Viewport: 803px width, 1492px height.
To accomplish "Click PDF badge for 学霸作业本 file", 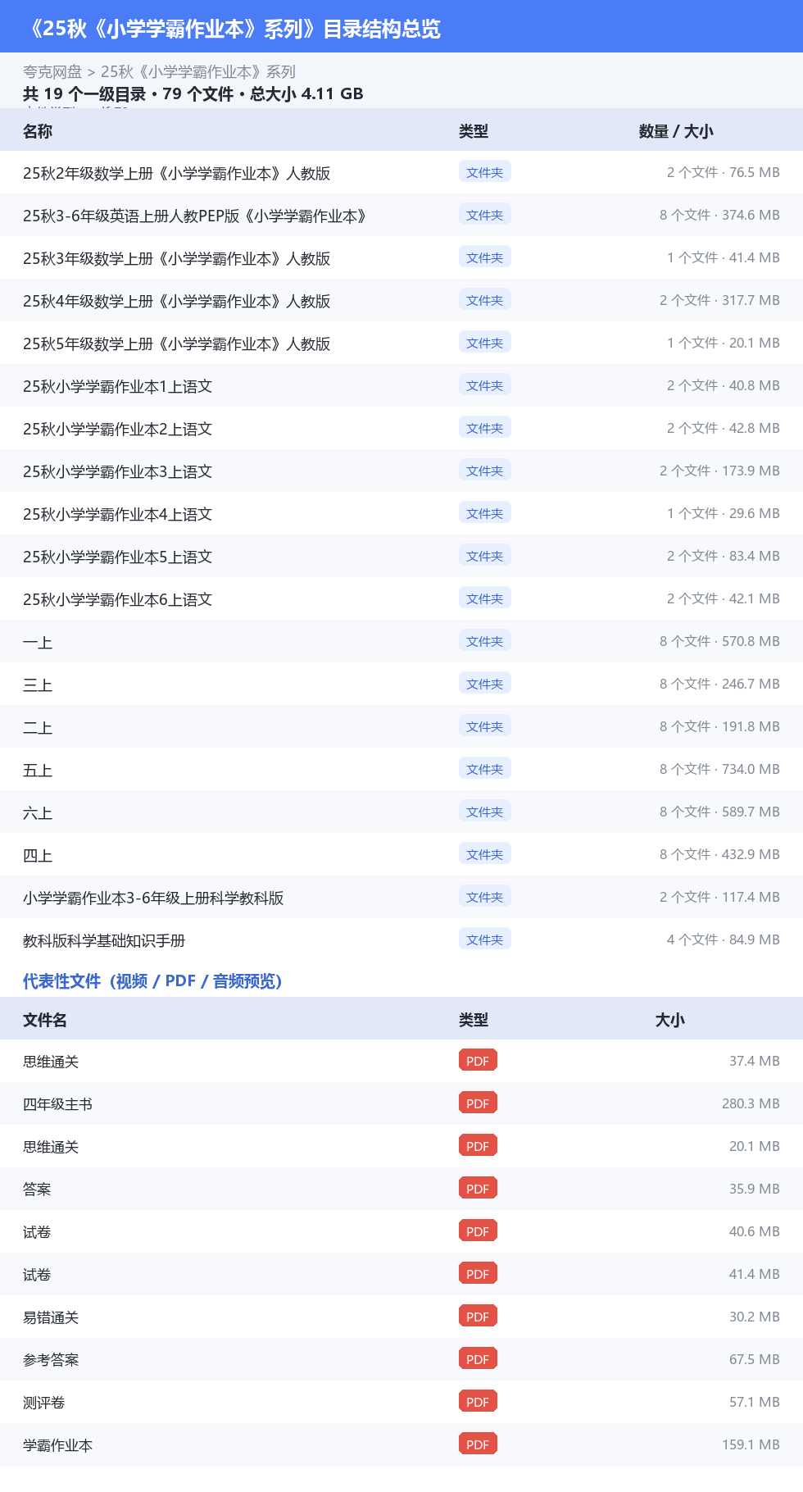I will (478, 1444).
